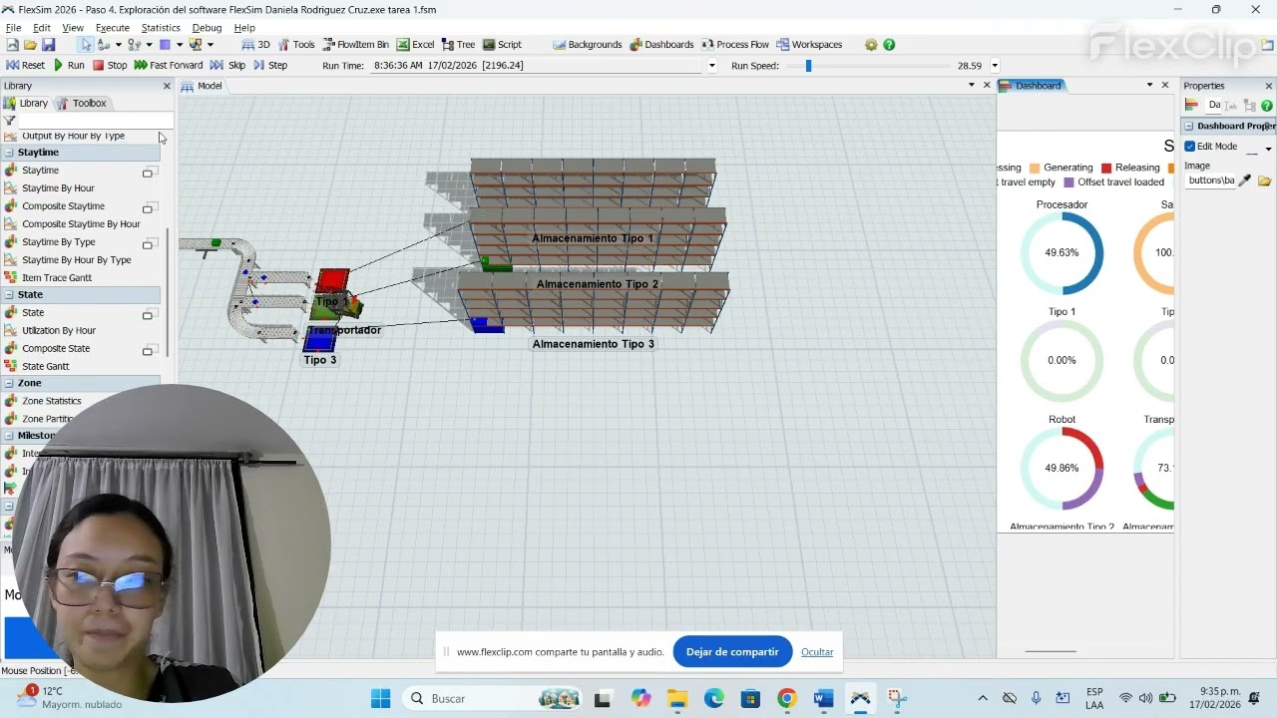Stop the simulation
Viewport: 1277px width, 718px height.
[x=110, y=65]
